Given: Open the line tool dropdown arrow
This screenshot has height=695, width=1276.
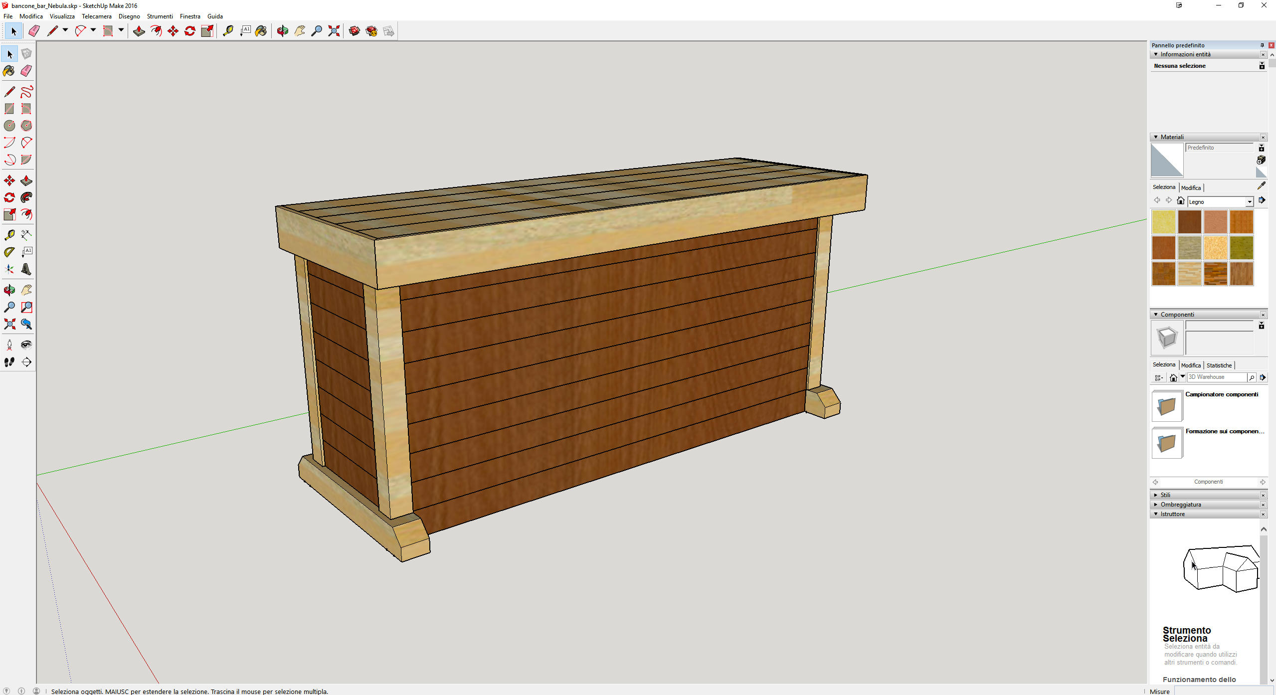Looking at the screenshot, I should click(x=65, y=30).
